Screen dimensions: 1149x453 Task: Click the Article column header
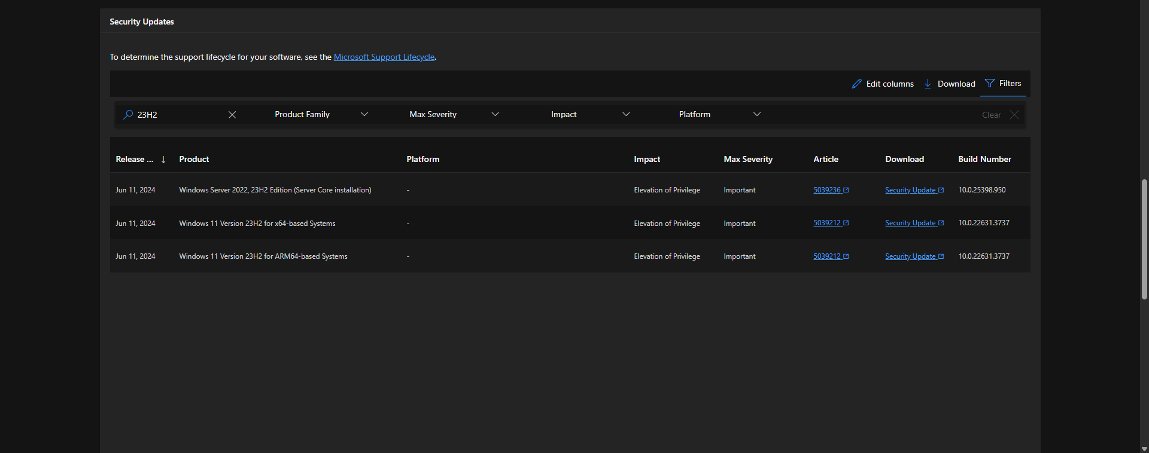coord(826,159)
